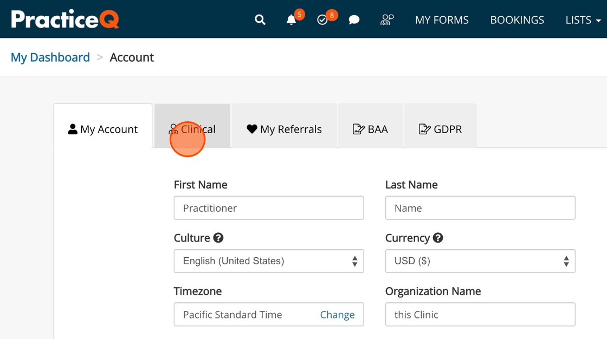Open the BAA tab
The image size is (607, 339).
[371, 129]
